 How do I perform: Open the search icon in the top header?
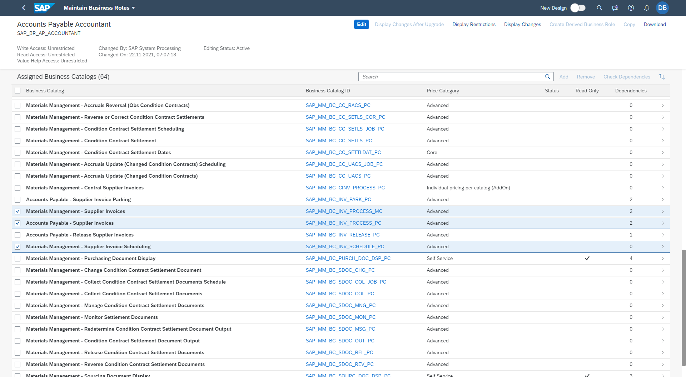[x=600, y=8]
